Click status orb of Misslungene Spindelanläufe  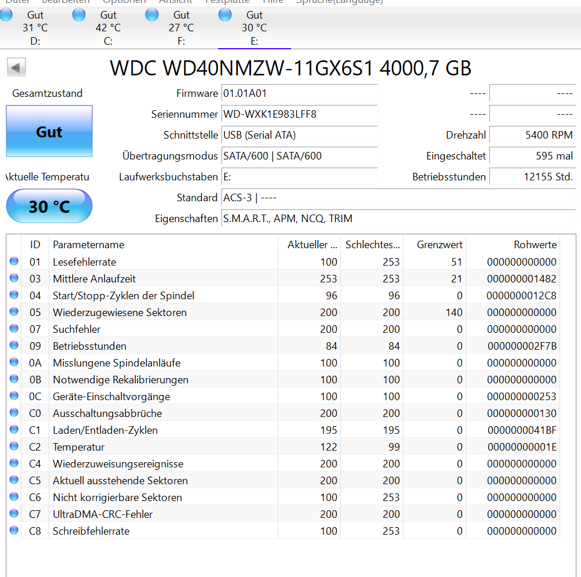pyautogui.click(x=14, y=362)
